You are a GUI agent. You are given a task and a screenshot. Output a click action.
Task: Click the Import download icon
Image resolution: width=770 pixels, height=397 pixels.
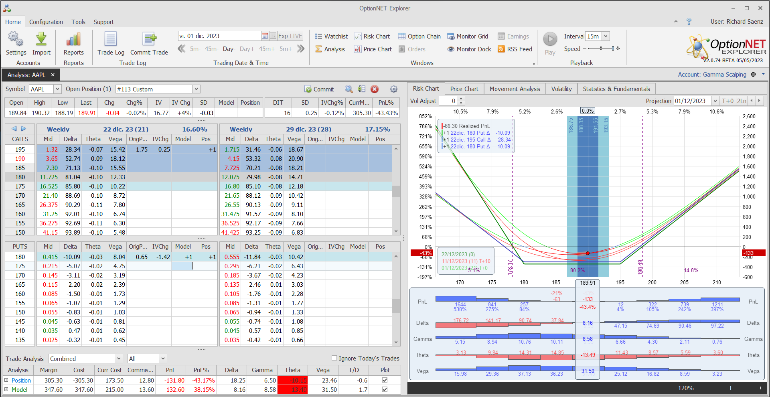pyautogui.click(x=41, y=39)
